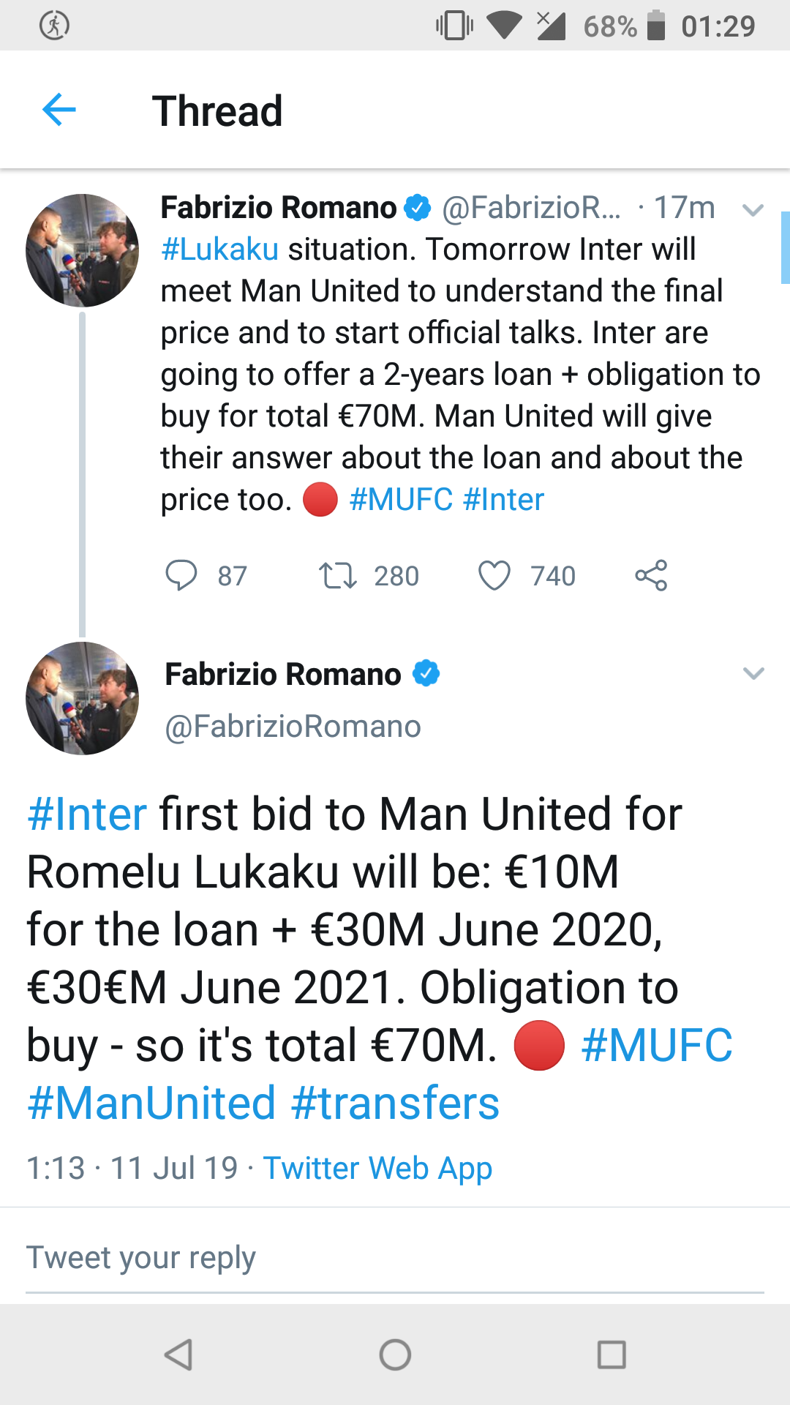Click the Twitter Web App source link
This screenshot has width=790, height=1405.
377,1168
